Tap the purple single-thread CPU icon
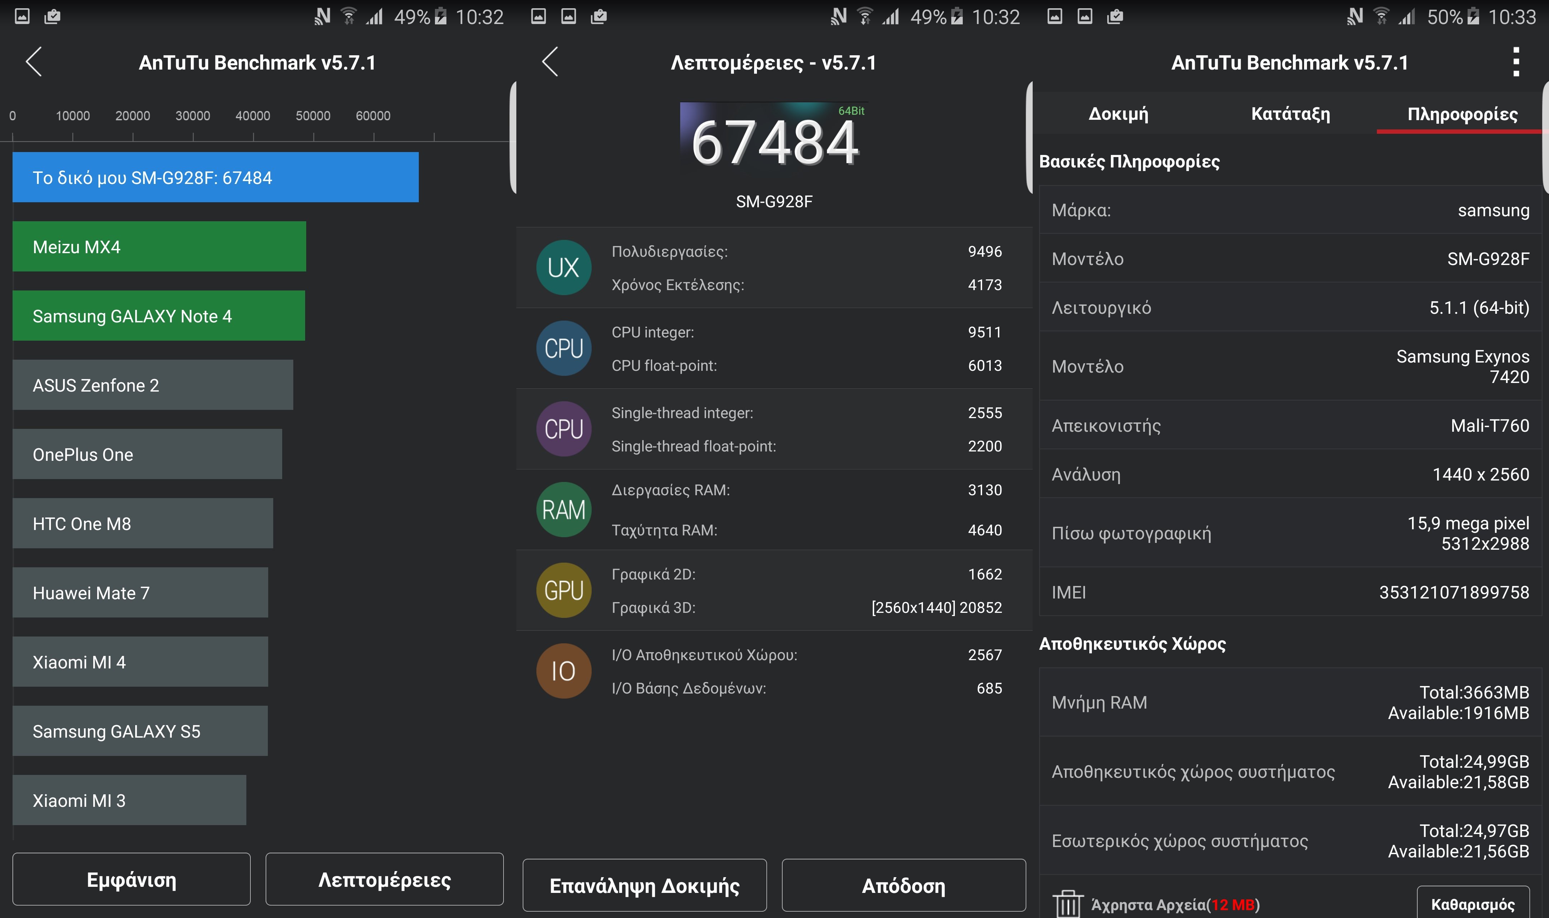Screen dimensions: 1549x918 (563, 429)
